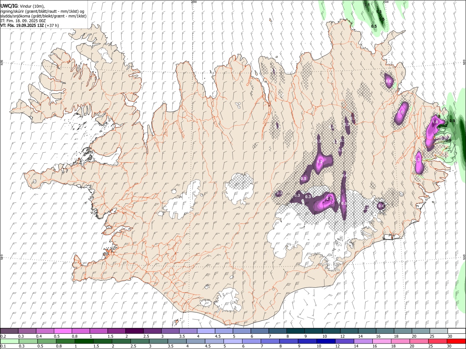Click the '2.0' precipitation value on the map
The height and width of the screenshot is (349, 466).
pos(330,199)
